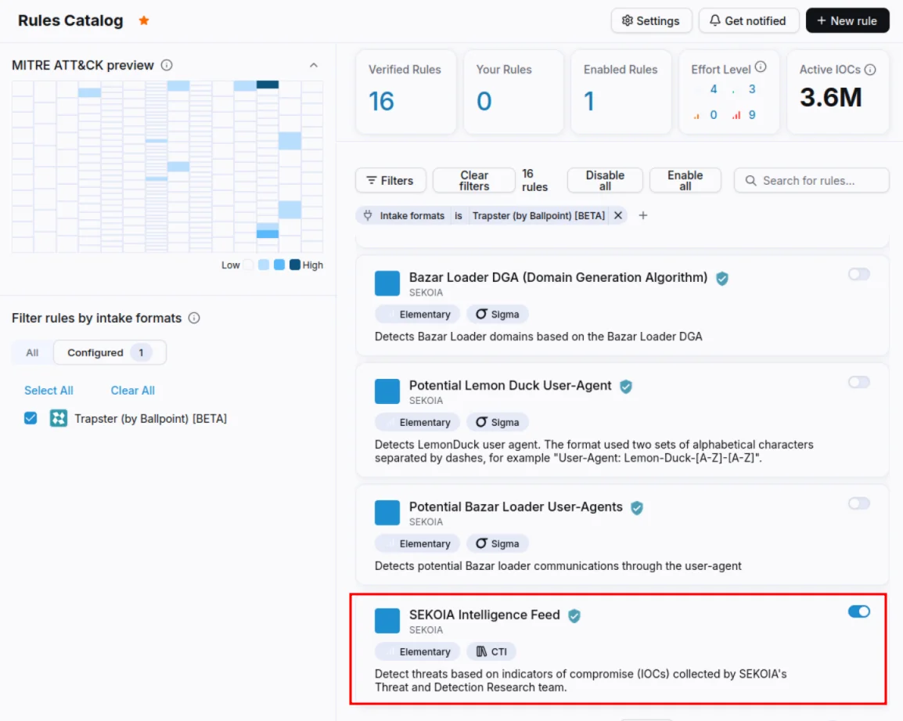Click Disable all button

pos(605,180)
